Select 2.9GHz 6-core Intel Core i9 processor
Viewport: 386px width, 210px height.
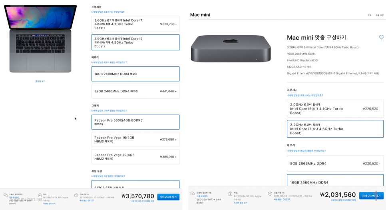135,42
